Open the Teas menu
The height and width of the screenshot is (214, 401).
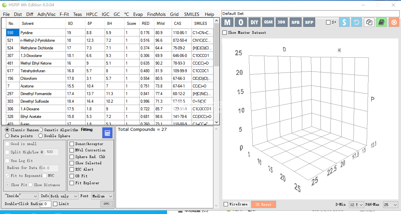(78, 14)
